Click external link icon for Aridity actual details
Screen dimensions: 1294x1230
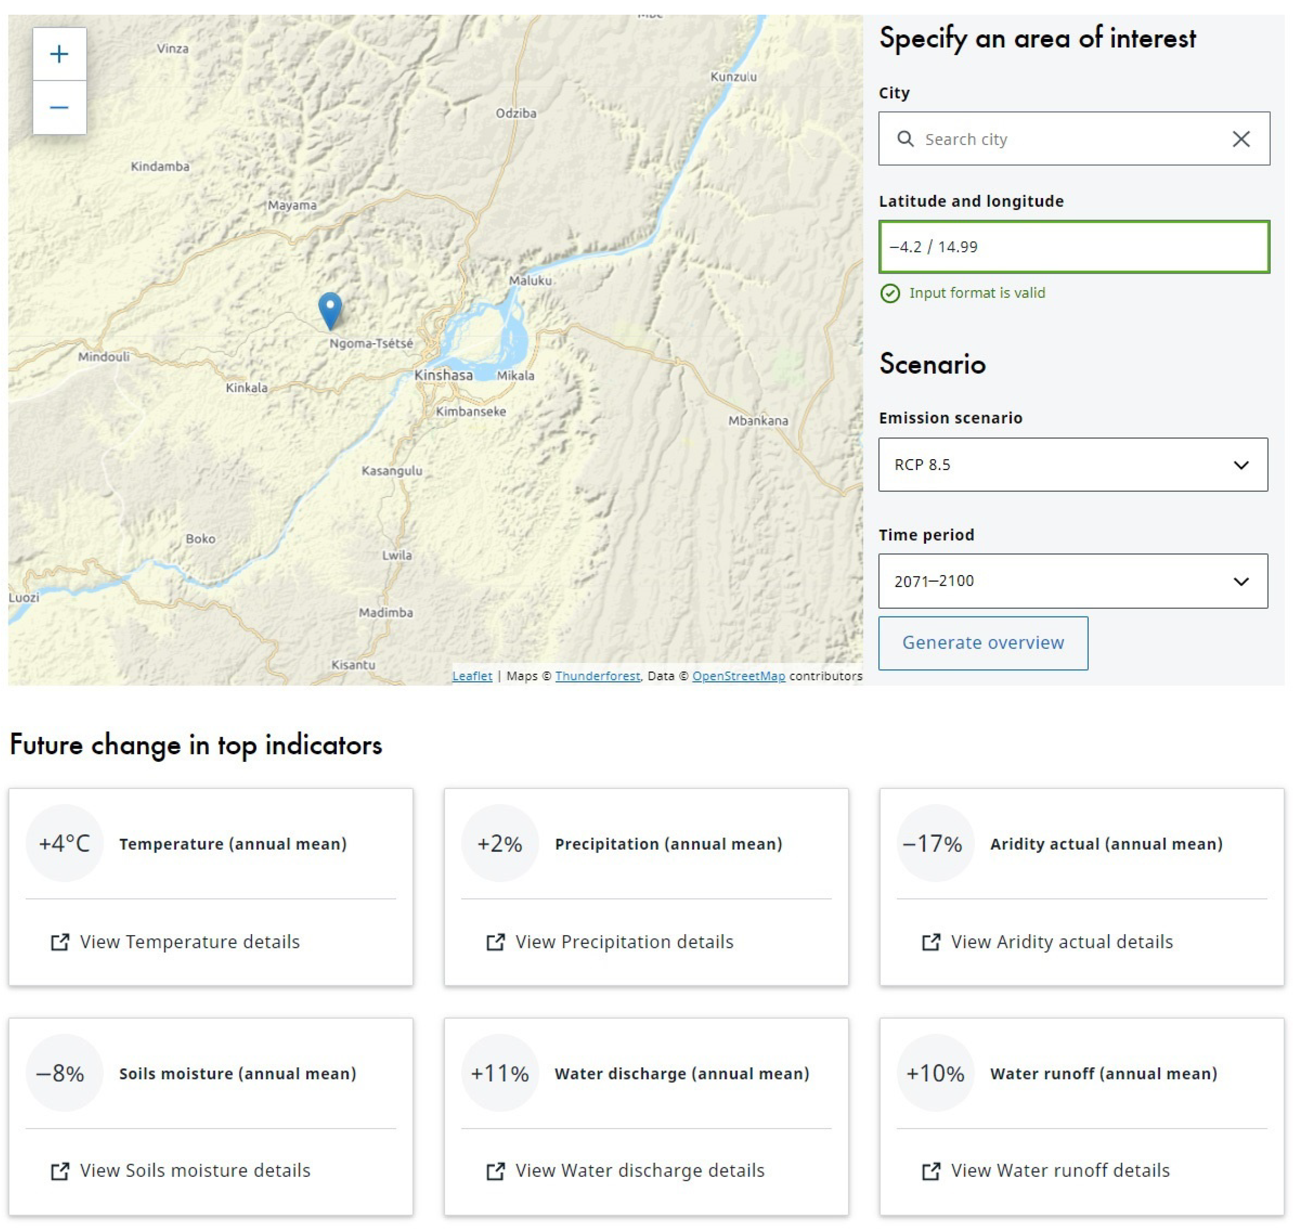tap(931, 942)
